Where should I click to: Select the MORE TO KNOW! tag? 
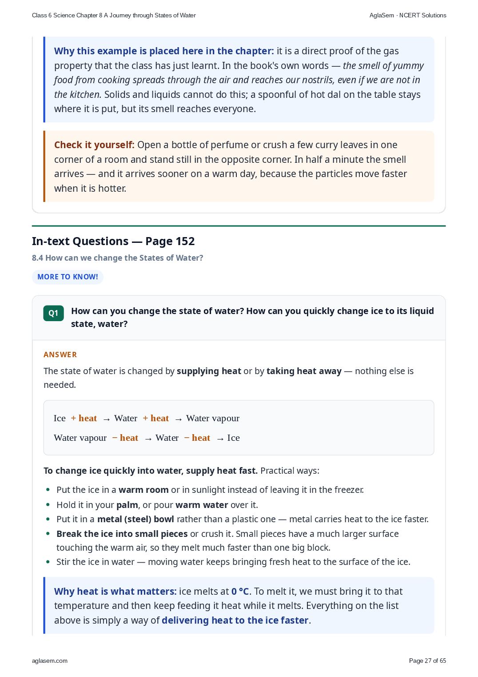(x=68, y=277)
